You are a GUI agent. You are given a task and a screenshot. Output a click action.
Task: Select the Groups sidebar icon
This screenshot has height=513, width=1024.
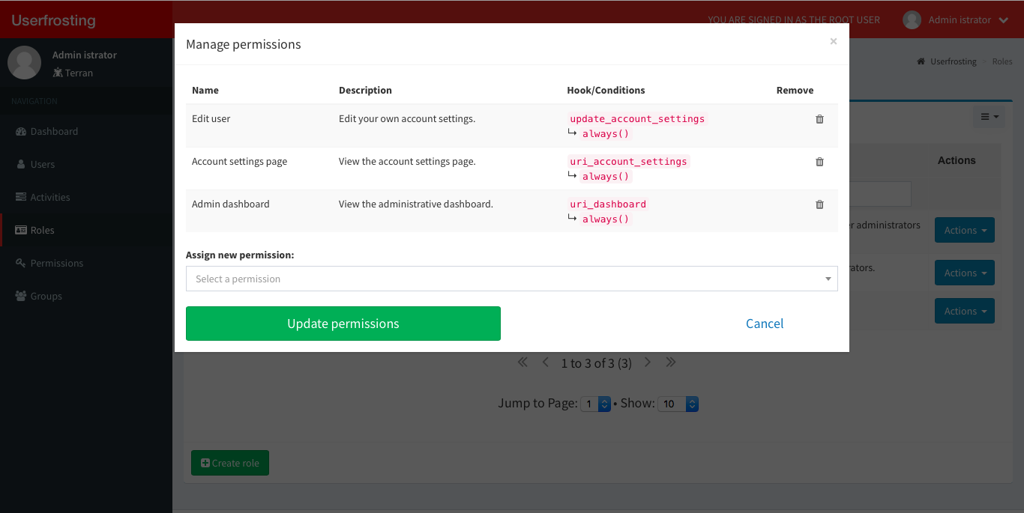[24, 296]
